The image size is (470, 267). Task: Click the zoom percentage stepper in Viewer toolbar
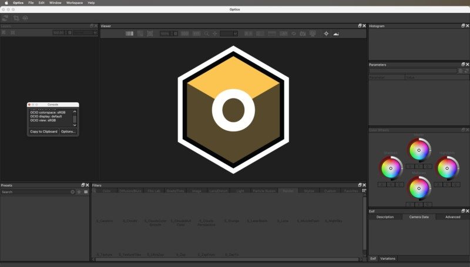point(176,33)
